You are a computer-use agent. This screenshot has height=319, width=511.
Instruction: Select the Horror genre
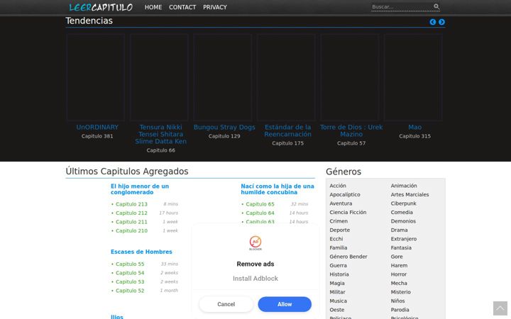point(399,274)
